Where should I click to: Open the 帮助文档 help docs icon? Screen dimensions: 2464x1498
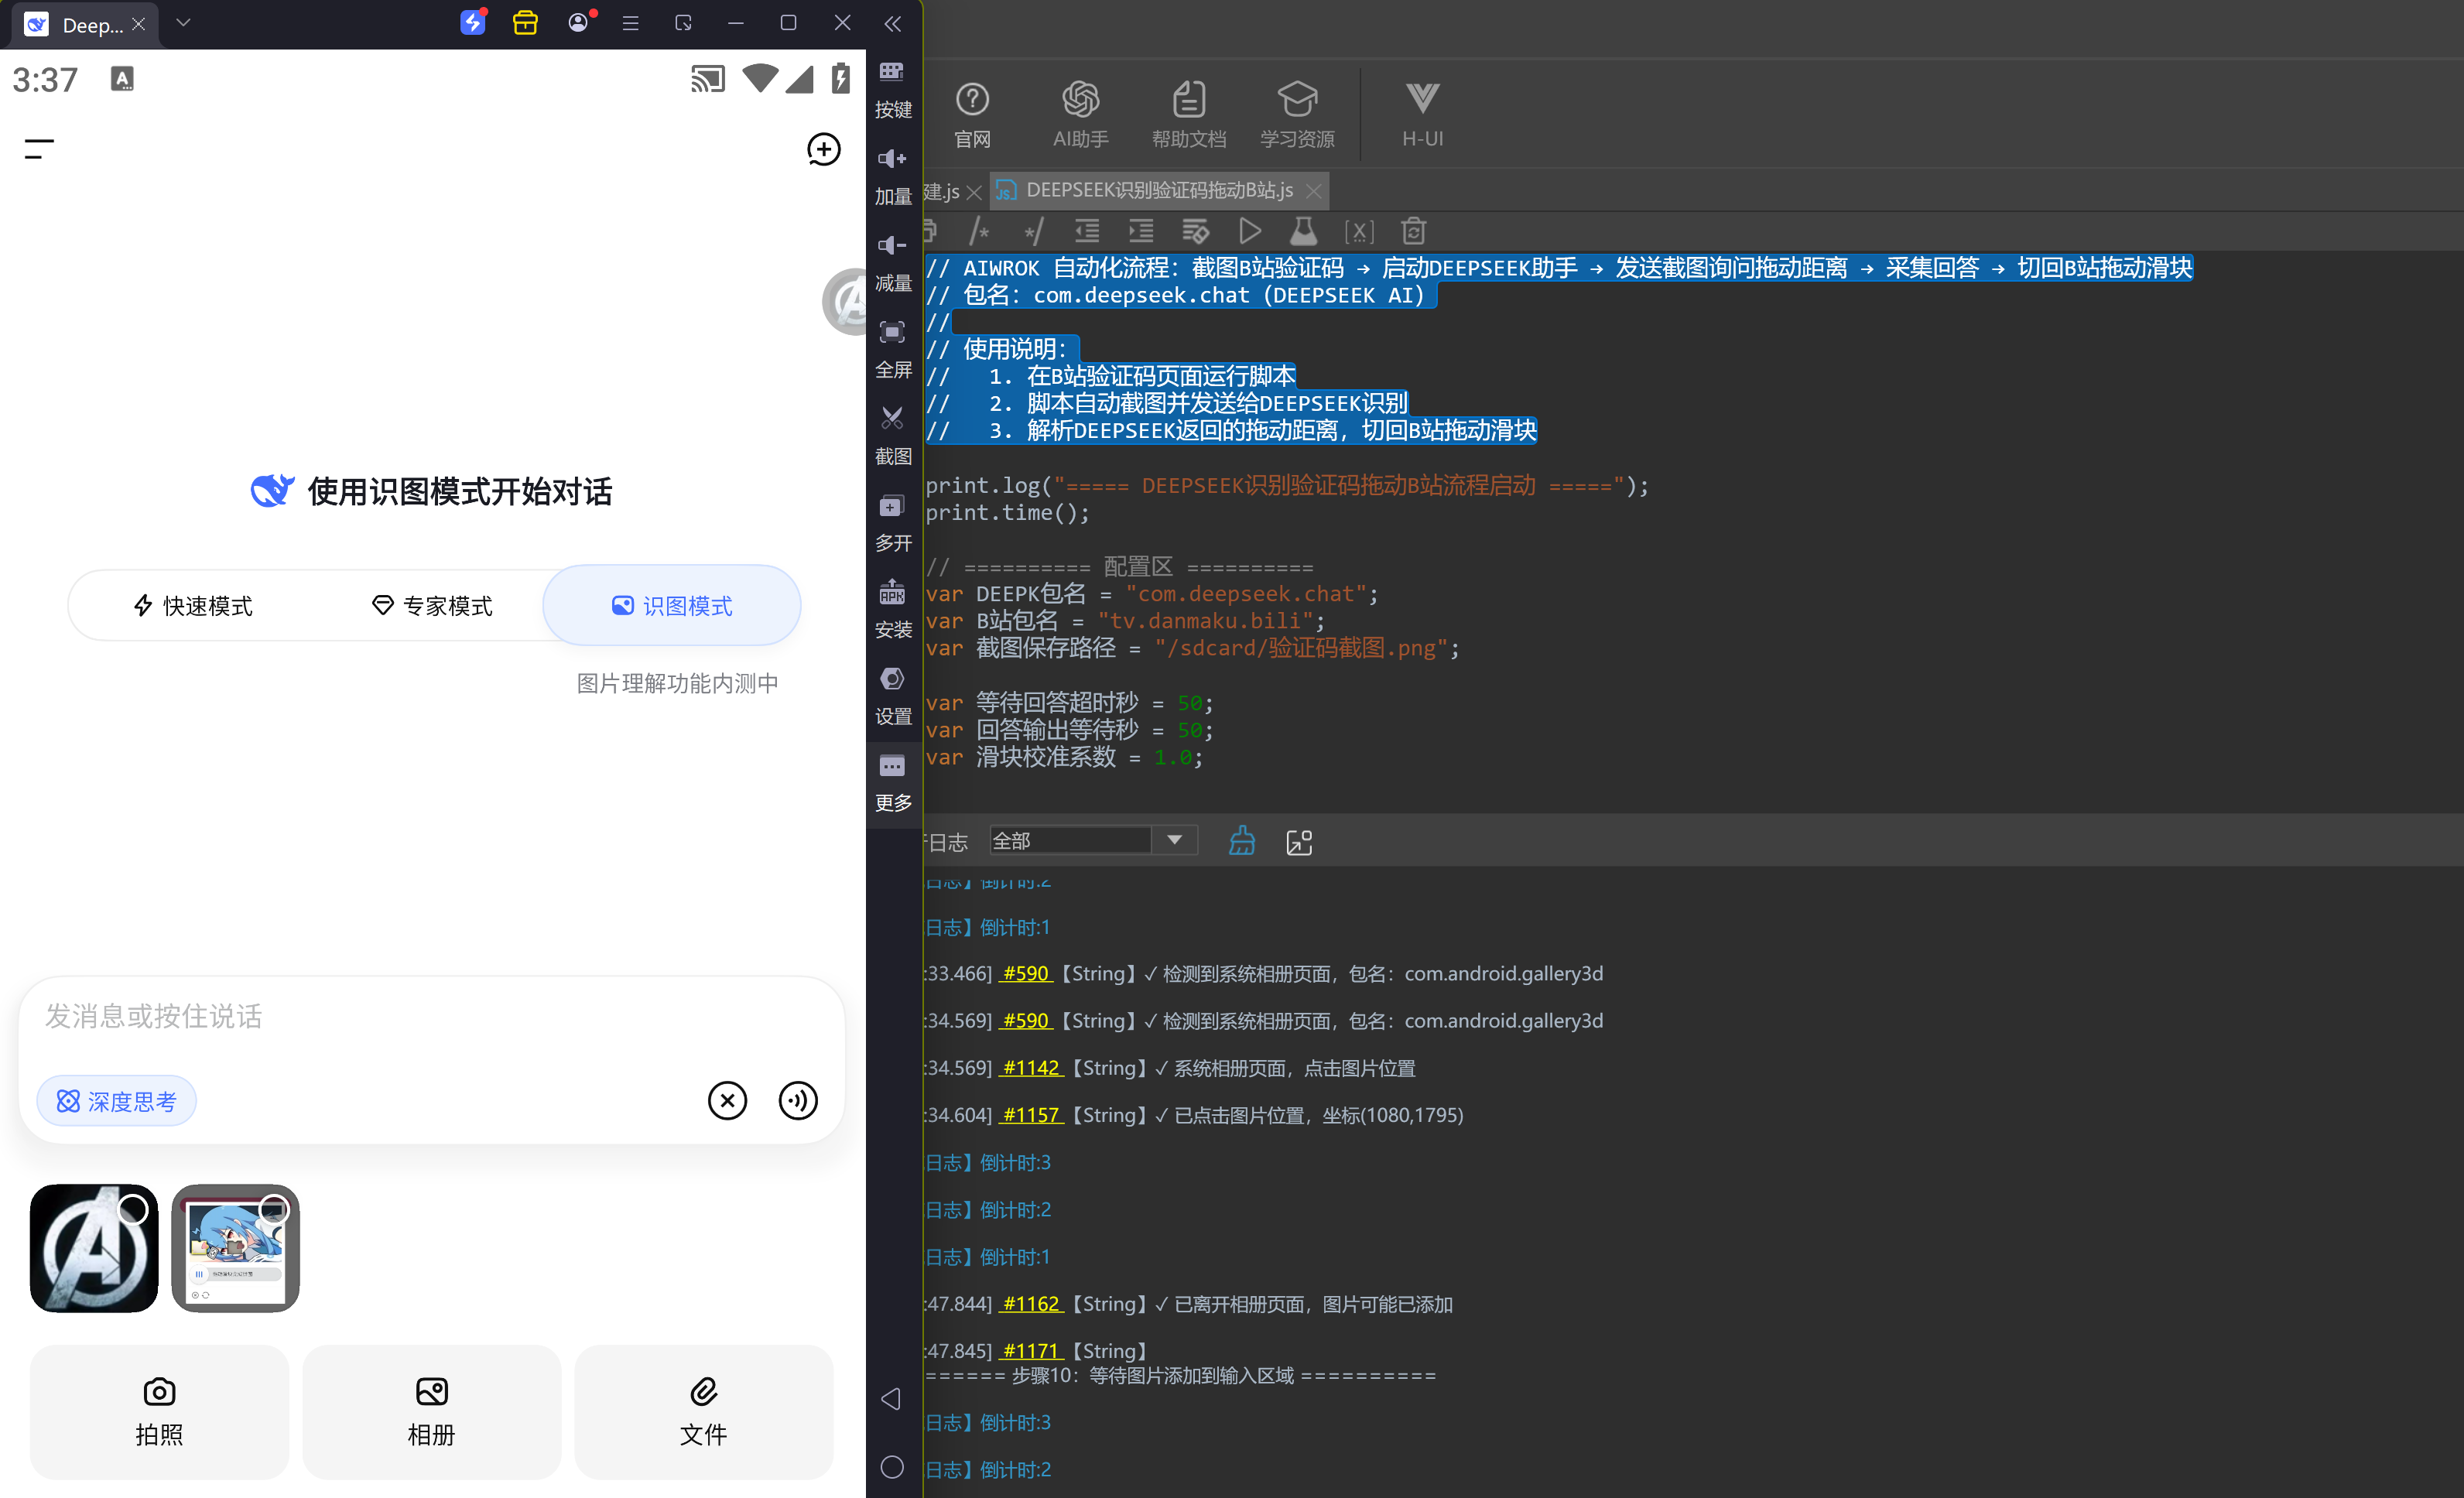click(x=1188, y=114)
